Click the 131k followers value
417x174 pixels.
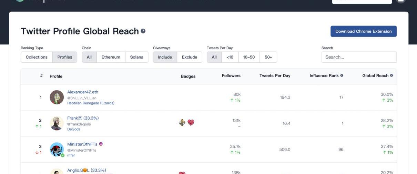click(236, 121)
